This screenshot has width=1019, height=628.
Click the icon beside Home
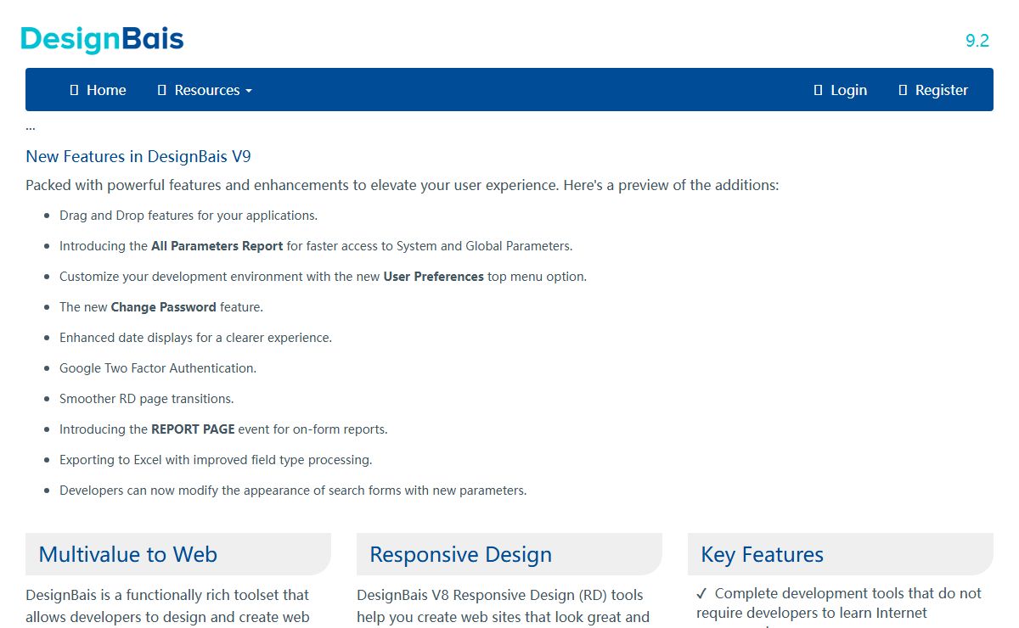[74, 90]
